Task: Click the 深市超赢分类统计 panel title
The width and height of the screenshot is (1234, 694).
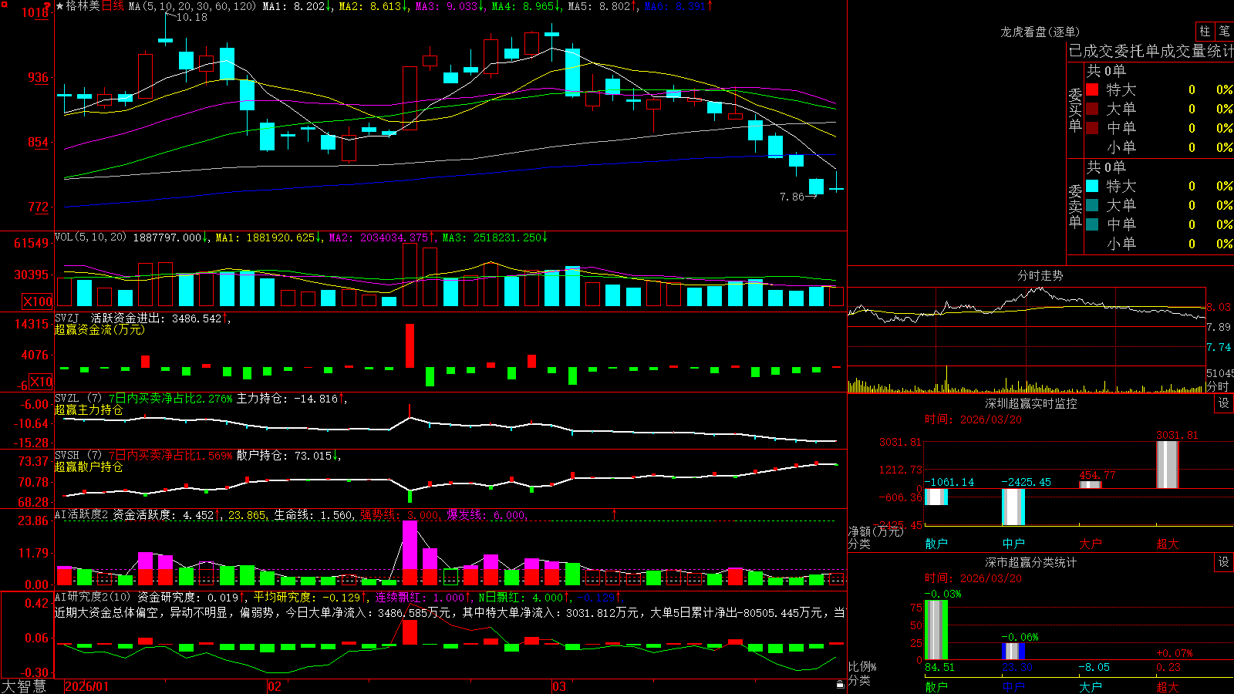Action: (1031, 562)
